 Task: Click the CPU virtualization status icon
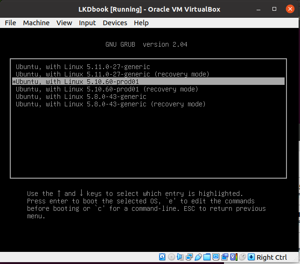234,257
